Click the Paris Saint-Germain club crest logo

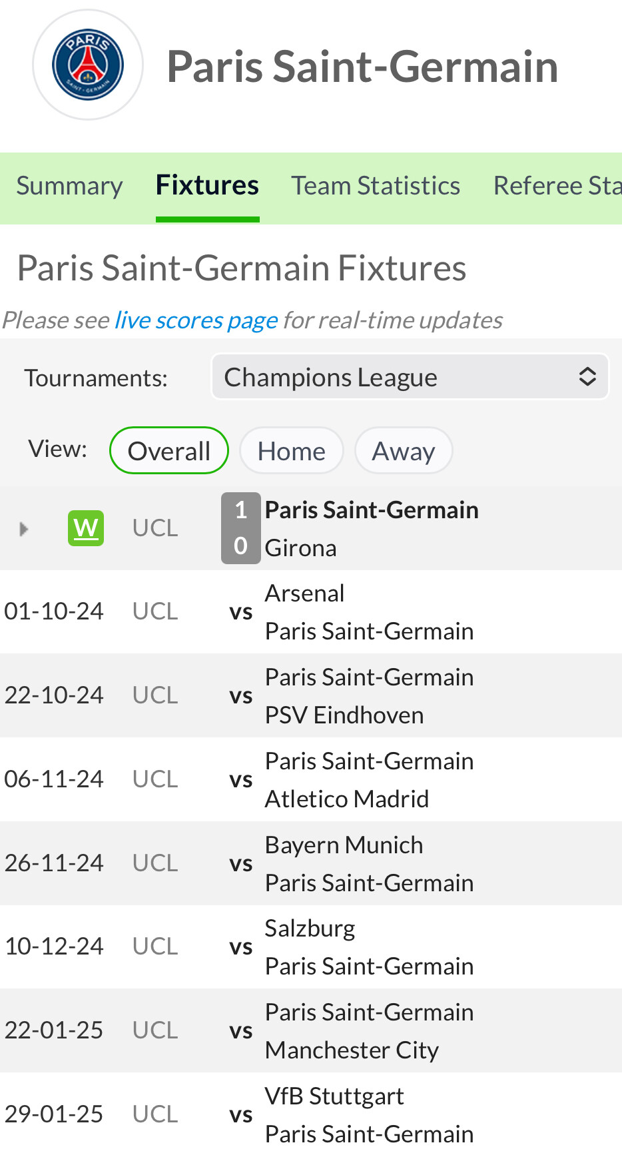coord(88,65)
